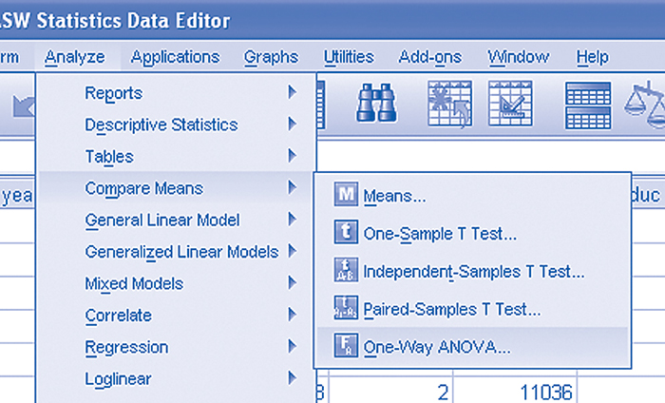665x403 pixels.
Task: Click the Paired-Samples T Test icon
Action: point(346,308)
